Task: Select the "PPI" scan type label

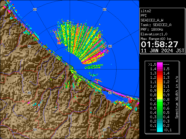Action: (x=144, y=16)
